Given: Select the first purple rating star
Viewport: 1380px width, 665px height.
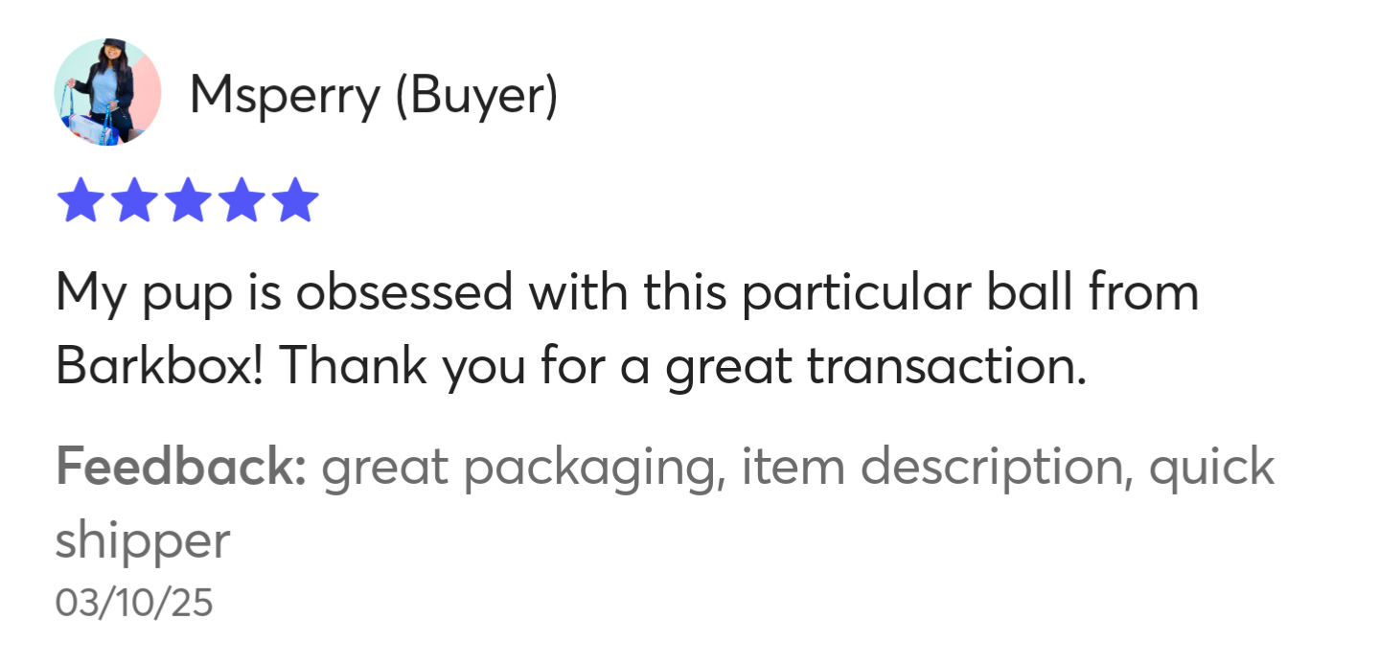Looking at the screenshot, I should (80, 199).
